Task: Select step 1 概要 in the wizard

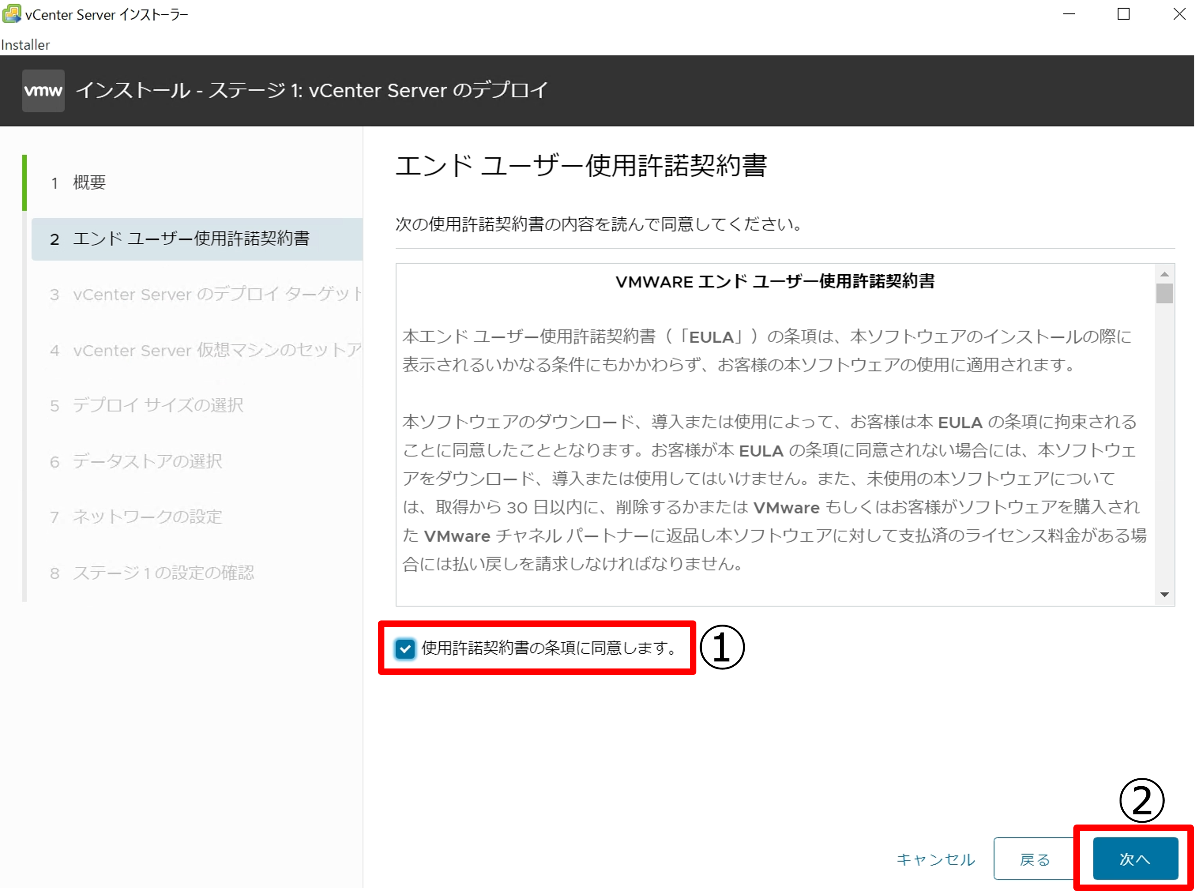Action: click(x=78, y=183)
